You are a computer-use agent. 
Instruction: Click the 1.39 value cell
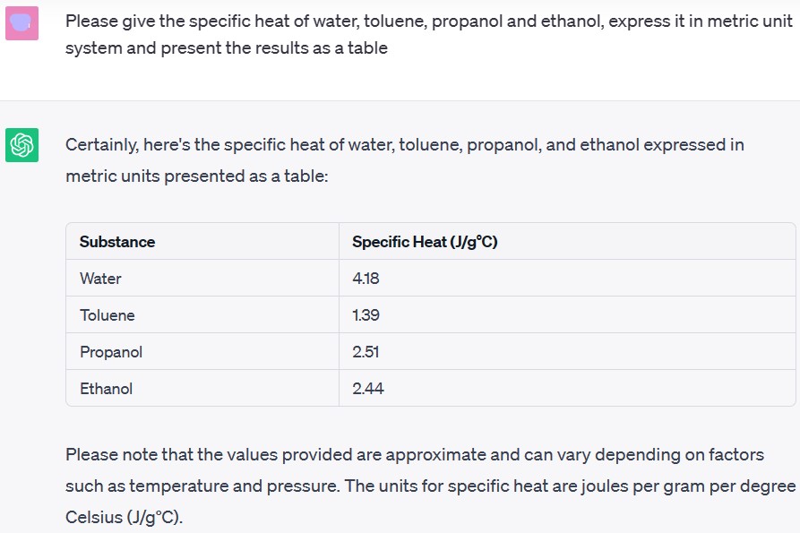click(366, 315)
